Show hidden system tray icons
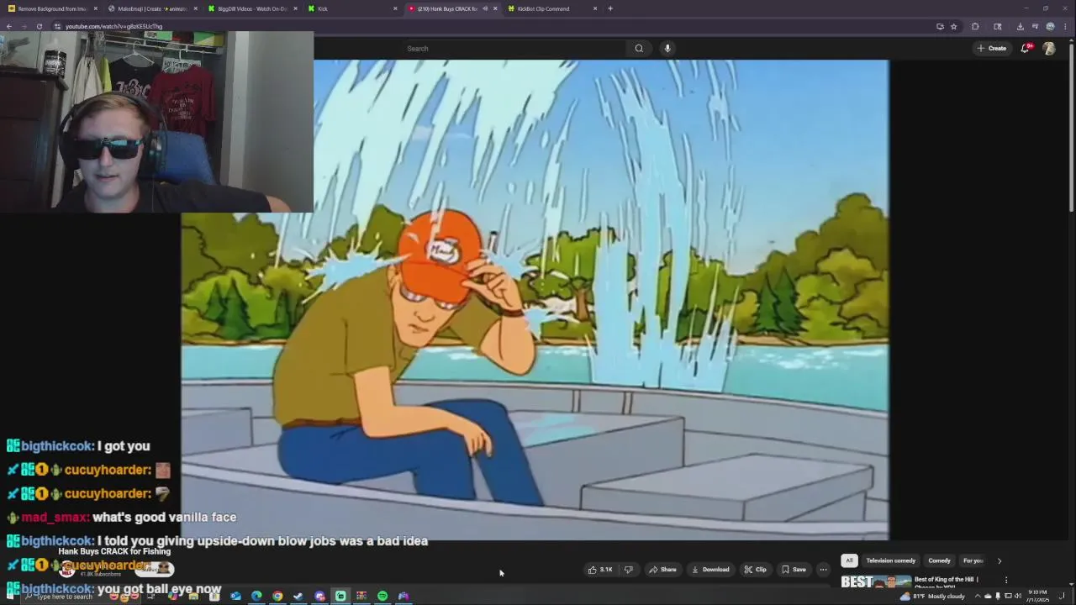This screenshot has width=1076, height=605. (x=978, y=596)
